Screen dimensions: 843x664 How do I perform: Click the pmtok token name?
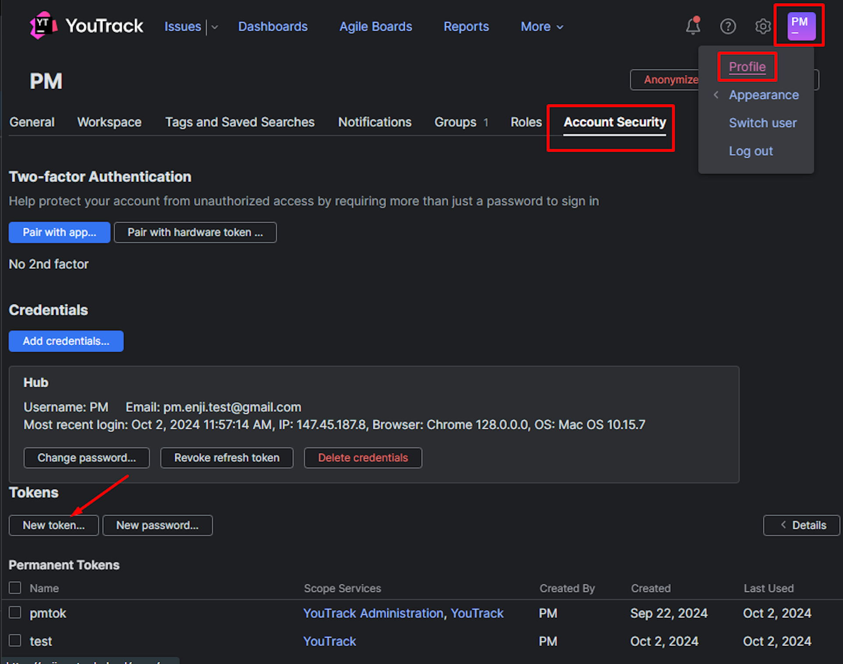pyautogui.click(x=48, y=613)
